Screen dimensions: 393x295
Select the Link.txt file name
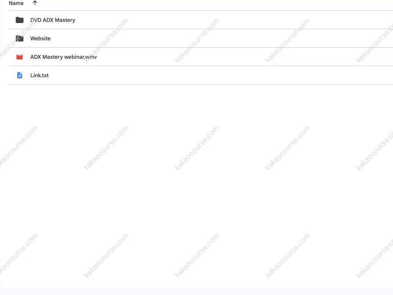(x=40, y=75)
